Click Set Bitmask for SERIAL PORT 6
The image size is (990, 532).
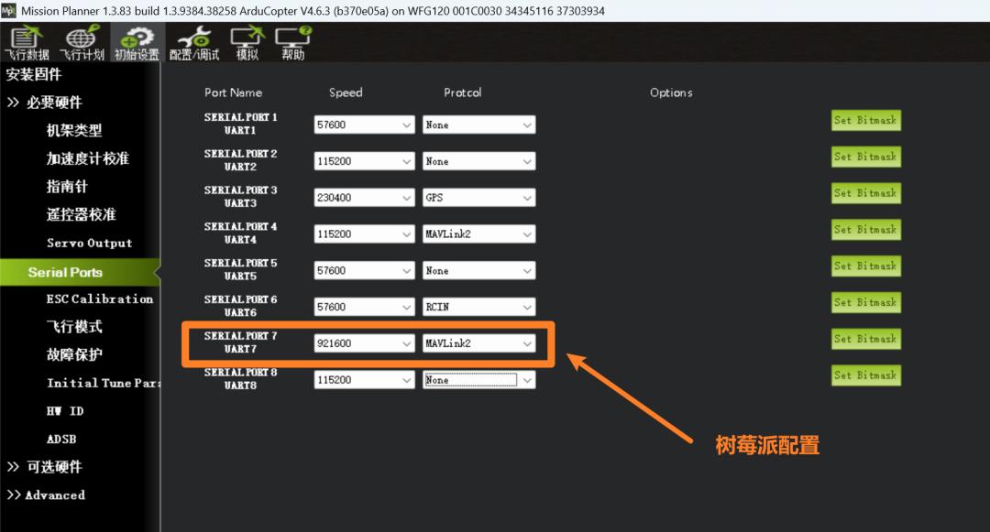tap(865, 302)
